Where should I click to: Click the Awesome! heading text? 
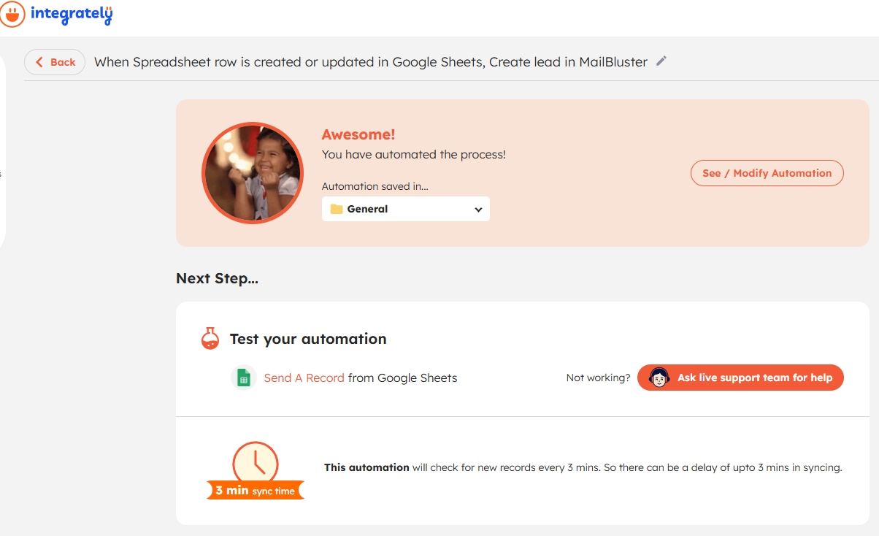(358, 134)
